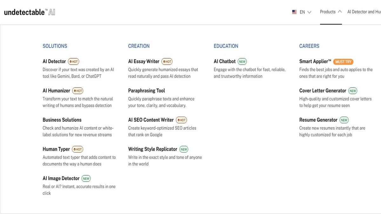This screenshot has height=214, width=381.
Task: Click 'Real or AI? Instant, accurate results' text
Action: click(x=79, y=190)
